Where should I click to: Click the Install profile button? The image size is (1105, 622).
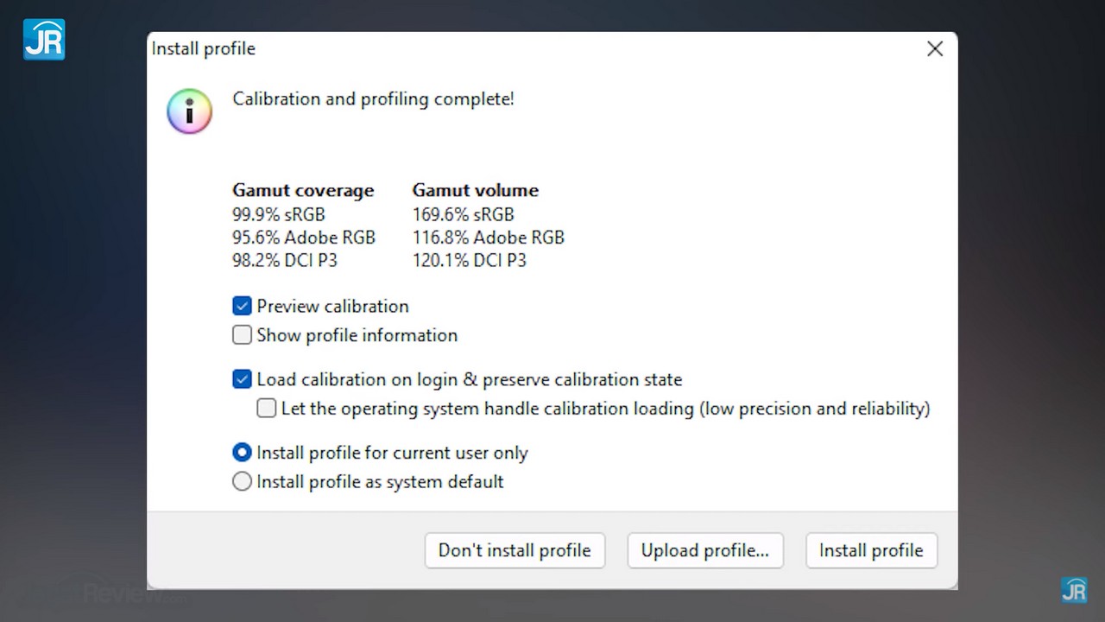click(x=870, y=550)
